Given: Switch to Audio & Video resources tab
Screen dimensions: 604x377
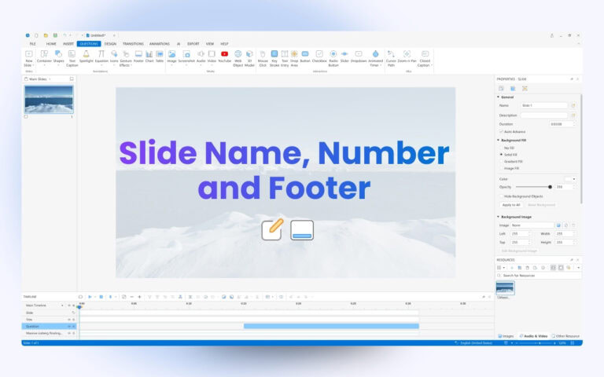Looking at the screenshot, I should 533,336.
